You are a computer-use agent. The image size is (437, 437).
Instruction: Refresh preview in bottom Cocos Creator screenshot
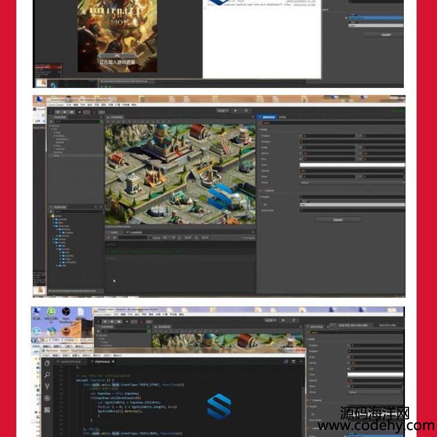294,320
